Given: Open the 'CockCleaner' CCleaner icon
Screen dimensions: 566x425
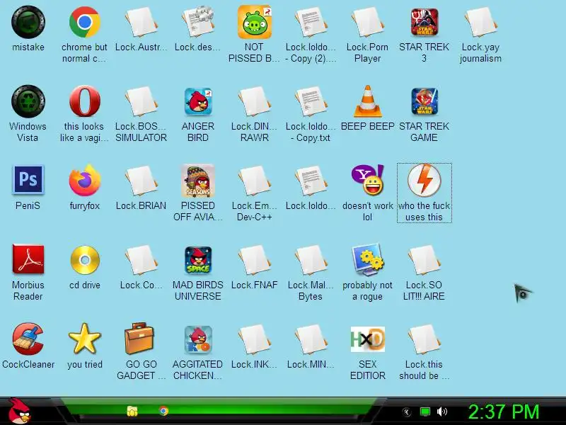Looking at the screenshot, I should pyautogui.click(x=28, y=339).
